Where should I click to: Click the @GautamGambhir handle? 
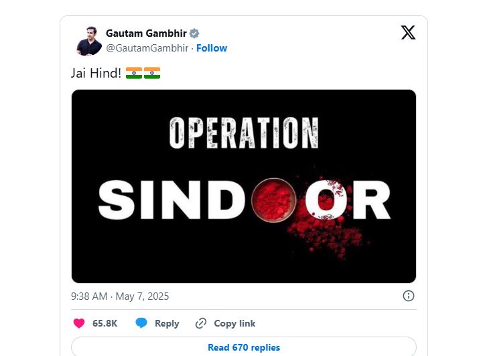147,48
